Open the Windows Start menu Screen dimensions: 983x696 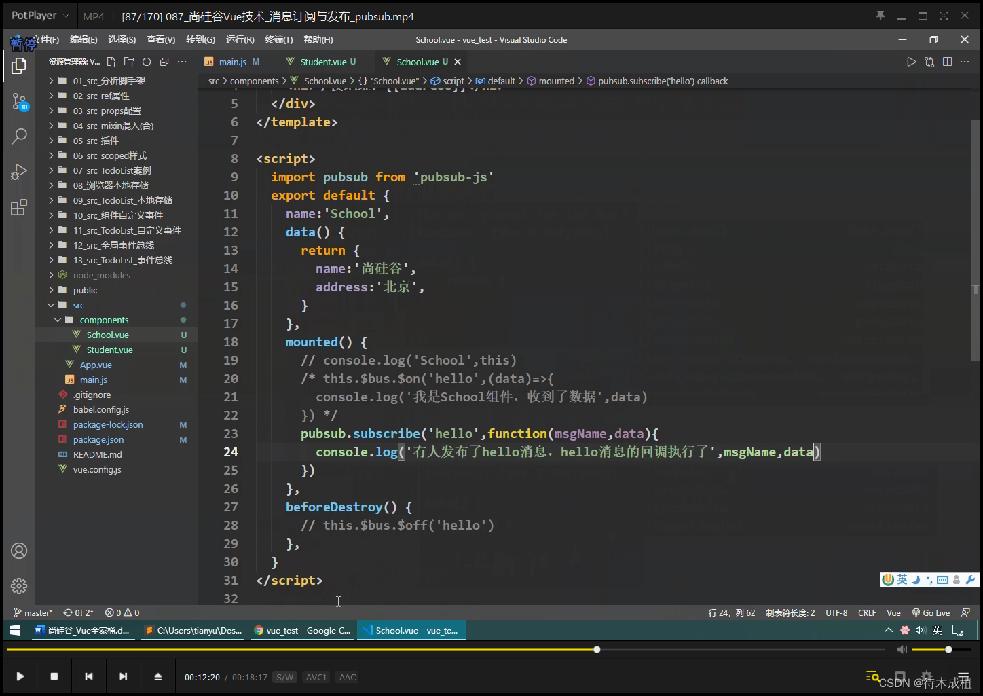click(x=15, y=630)
